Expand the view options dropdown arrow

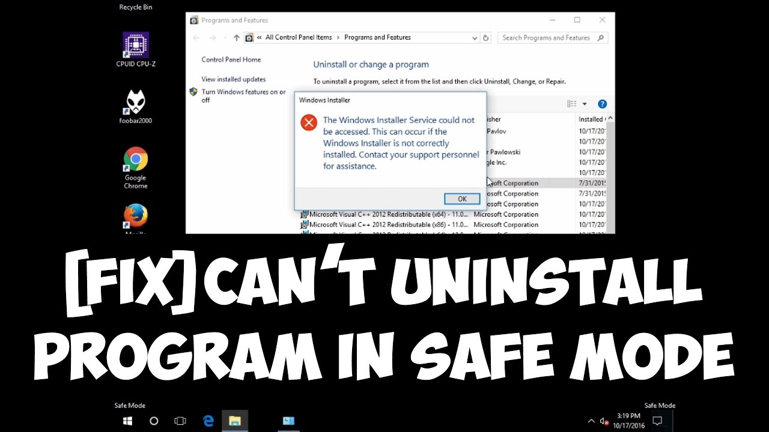point(585,104)
